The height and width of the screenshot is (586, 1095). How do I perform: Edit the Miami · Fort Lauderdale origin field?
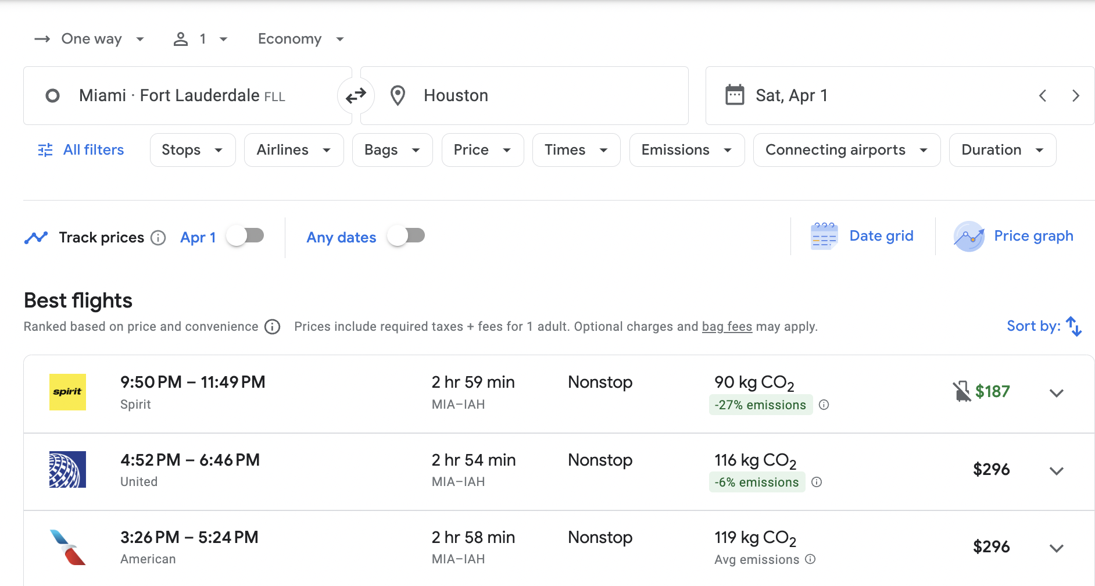pos(187,95)
